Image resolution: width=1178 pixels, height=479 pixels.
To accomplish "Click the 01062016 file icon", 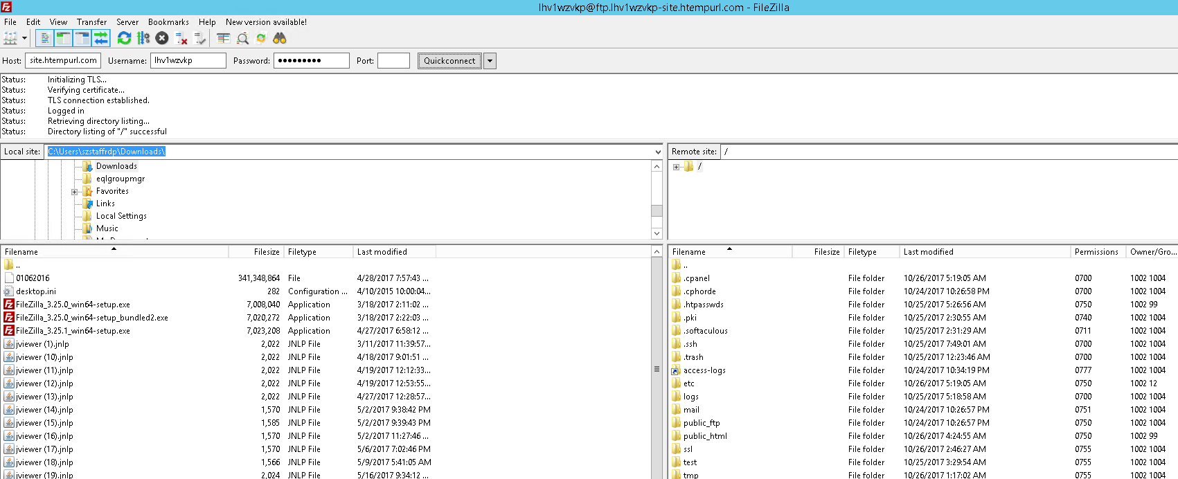I will (9, 278).
